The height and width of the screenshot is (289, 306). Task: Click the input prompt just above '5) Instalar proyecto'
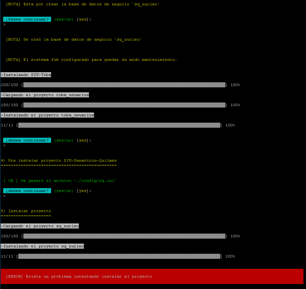pyautogui.click(x=4, y=196)
